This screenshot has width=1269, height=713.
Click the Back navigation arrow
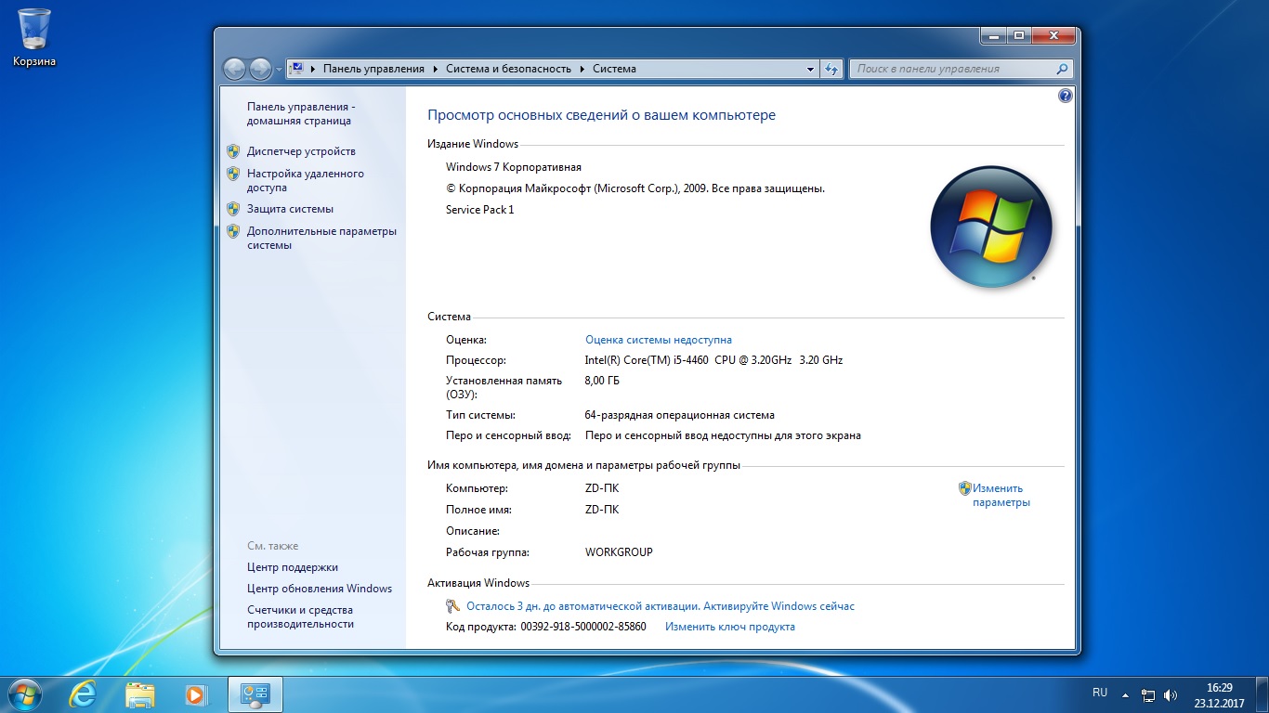(x=234, y=69)
